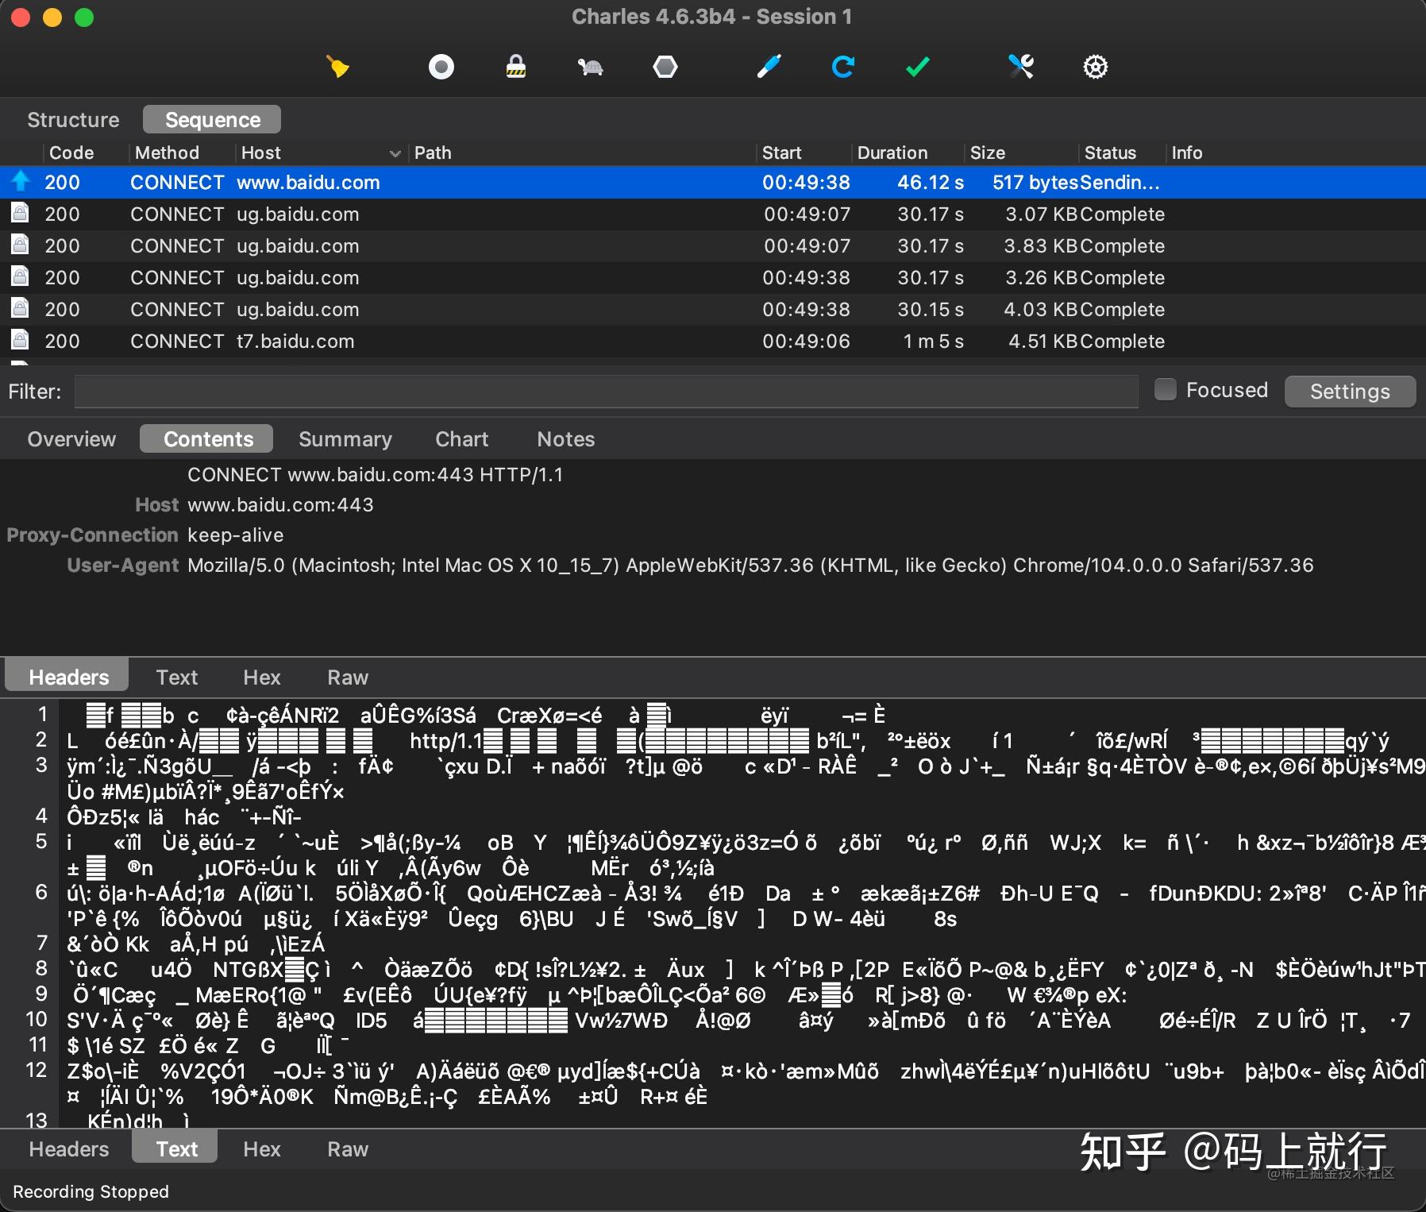Toggle SSL proxying padlock icon
Viewport: 1426px width, 1212px height.
516,67
